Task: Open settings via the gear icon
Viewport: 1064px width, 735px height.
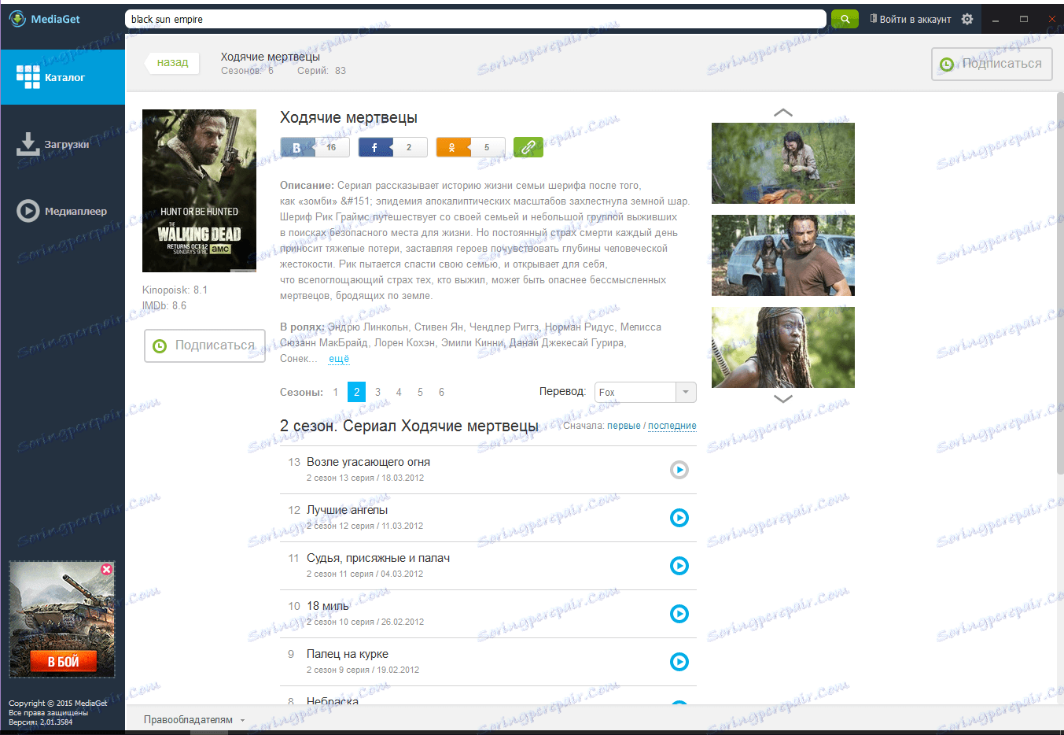Action: [967, 19]
